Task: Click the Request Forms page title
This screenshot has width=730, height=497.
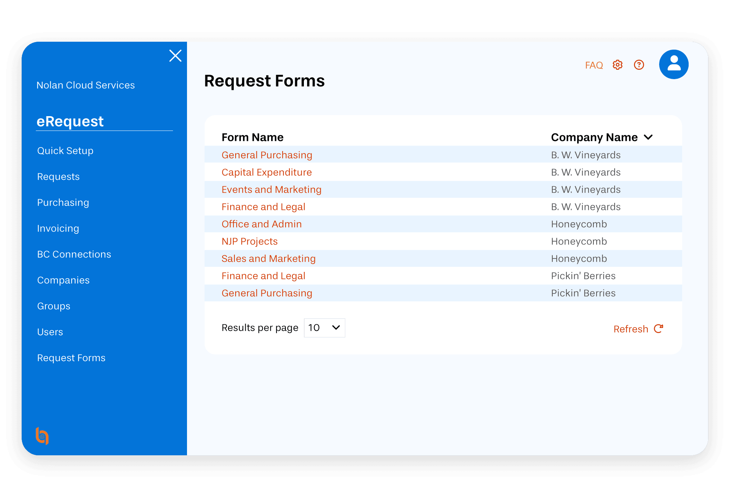Action: 264,81
